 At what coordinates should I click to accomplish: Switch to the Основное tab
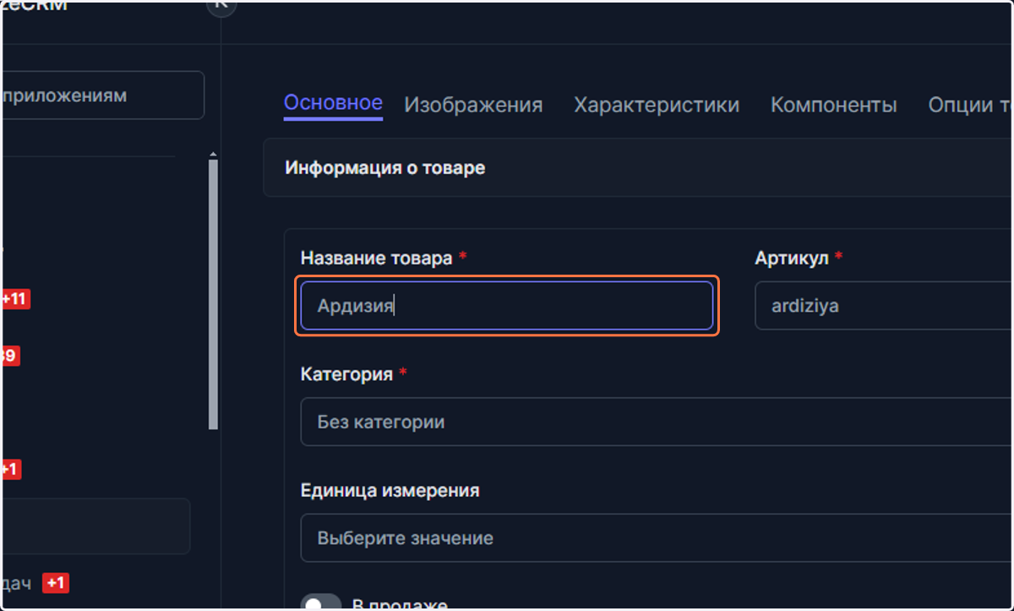[x=333, y=104]
